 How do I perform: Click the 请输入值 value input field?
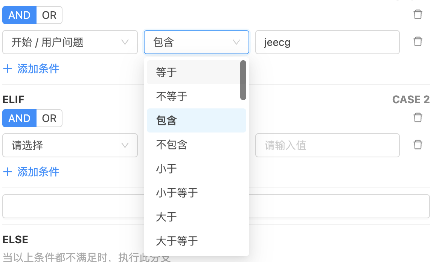327,145
